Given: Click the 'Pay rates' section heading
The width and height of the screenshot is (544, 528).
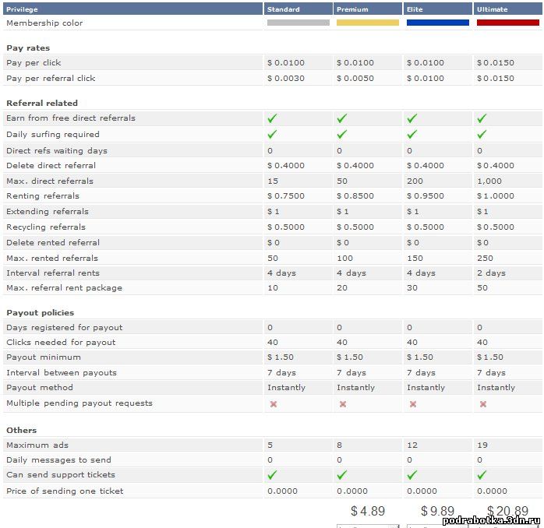Looking at the screenshot, I should (x=28, y=48).
